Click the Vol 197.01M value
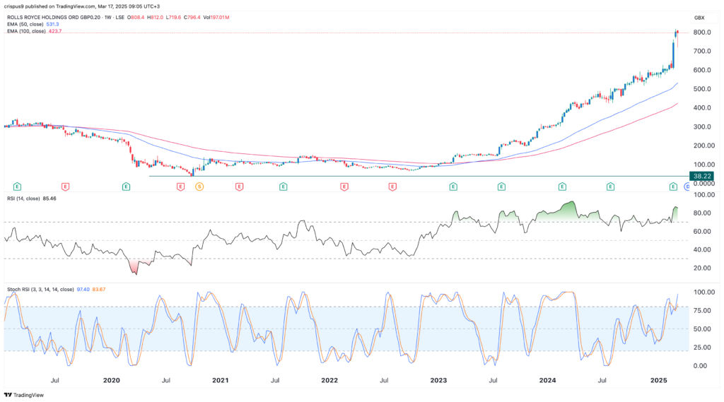724x402 pixels. pyautogui.click(x=216, y=18)
